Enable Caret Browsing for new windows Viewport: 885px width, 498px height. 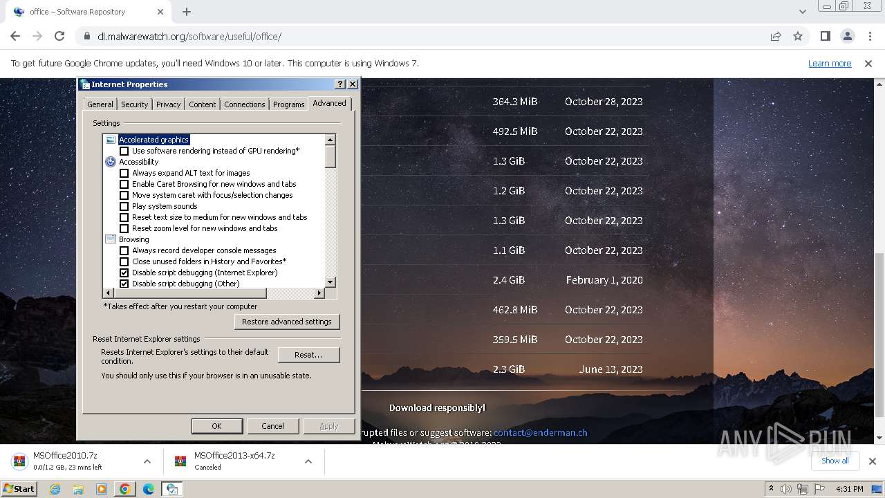point(124,184)
